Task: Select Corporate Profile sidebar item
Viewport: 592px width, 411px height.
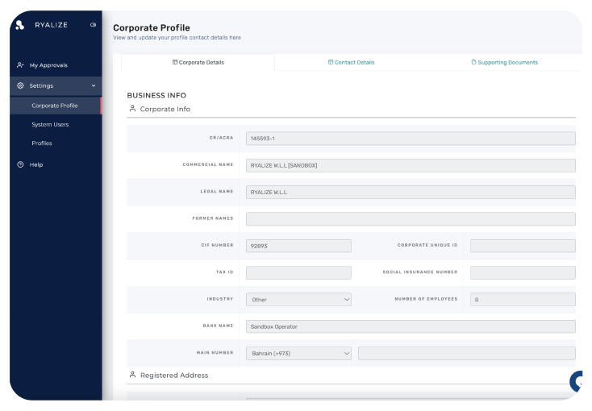Action: [56, 106]
